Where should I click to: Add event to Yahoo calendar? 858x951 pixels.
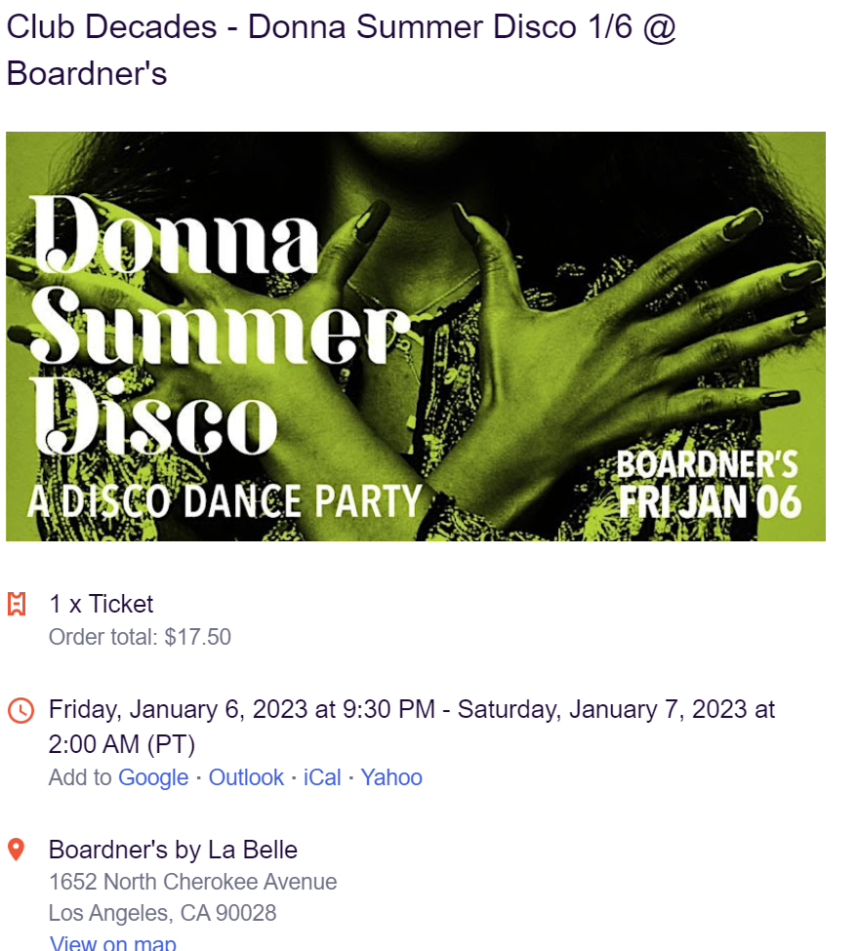pos(391,778)
